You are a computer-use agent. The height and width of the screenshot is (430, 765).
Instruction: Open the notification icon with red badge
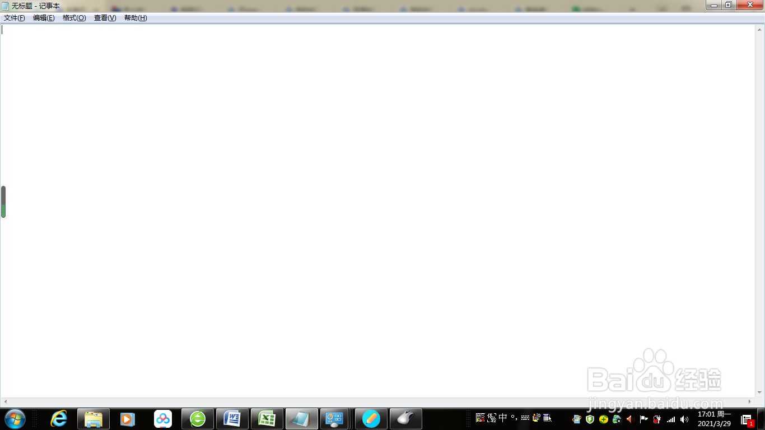click(747, 419)
